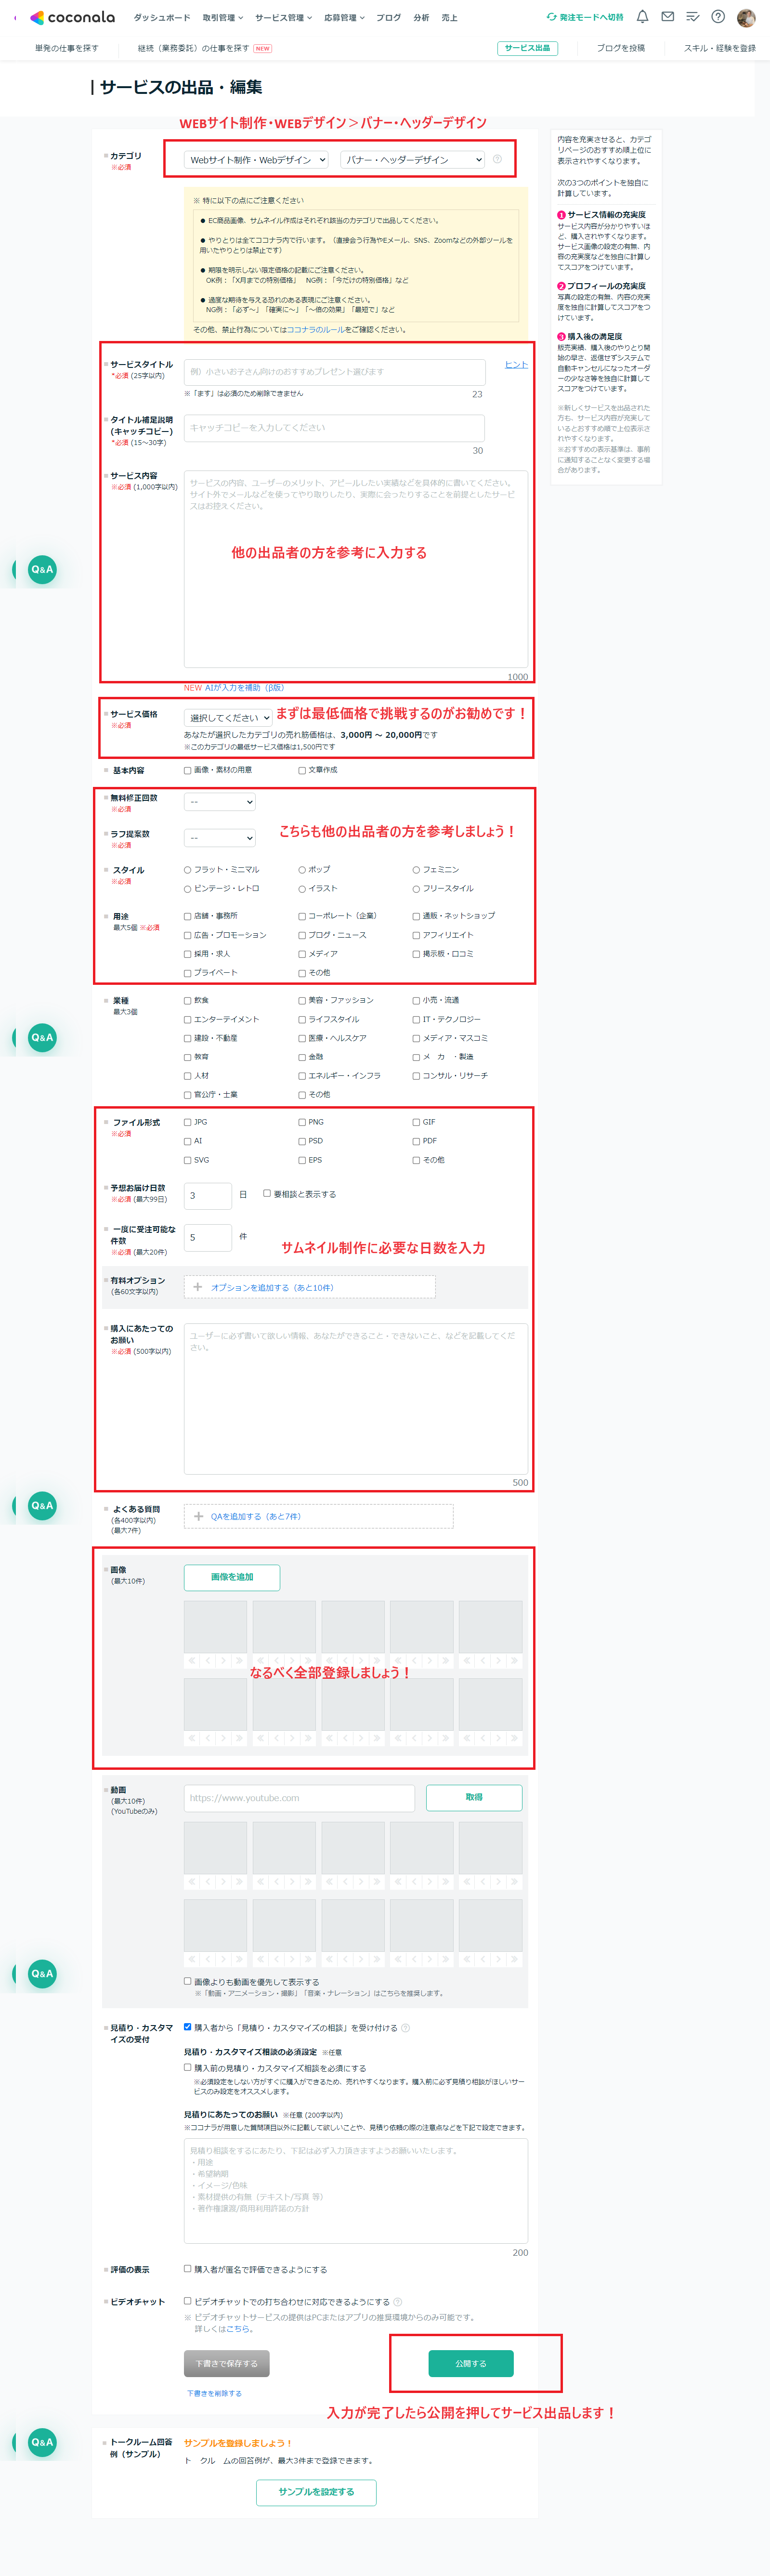The width and height of the screenshot is (770, 2576).
Task: Open the 無料修正回数 dropdown
Action: pyautogui.click(x=220, y=801)
